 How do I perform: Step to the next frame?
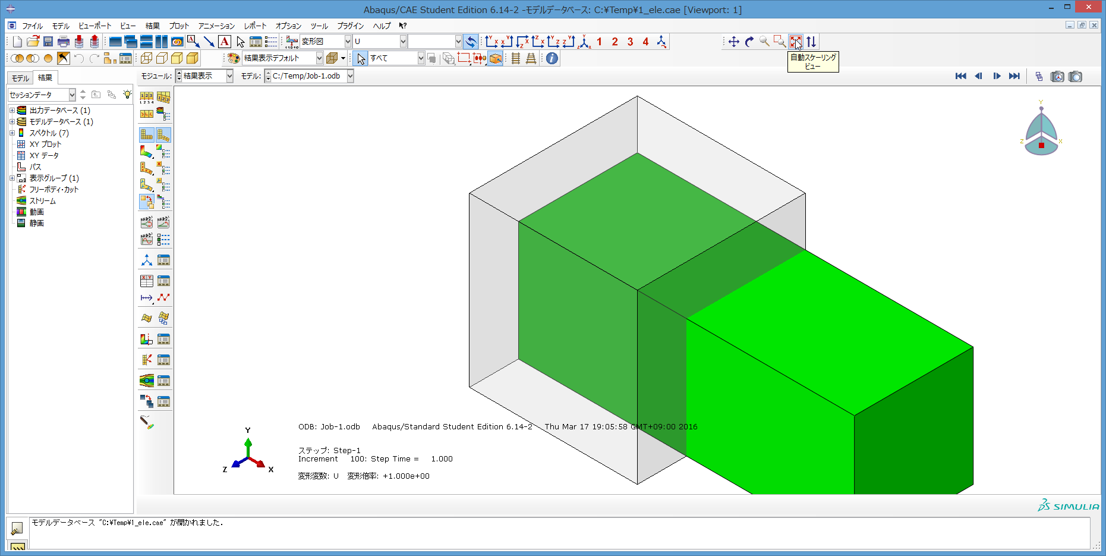(x=997, y=76)
